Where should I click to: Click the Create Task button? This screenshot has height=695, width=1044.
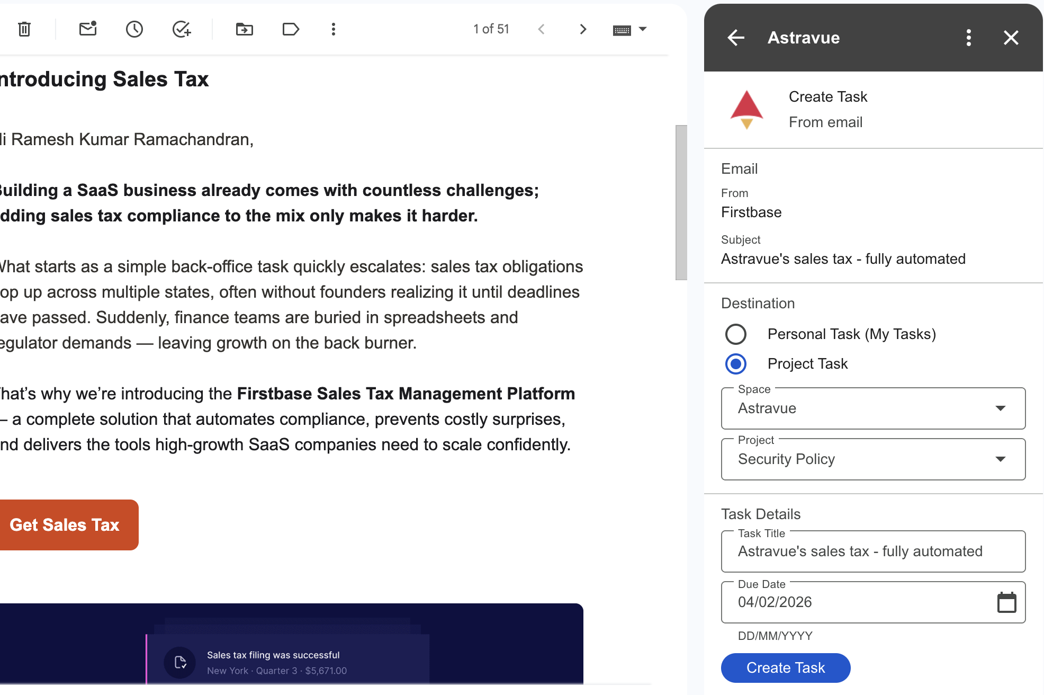(x=786, y=668)
